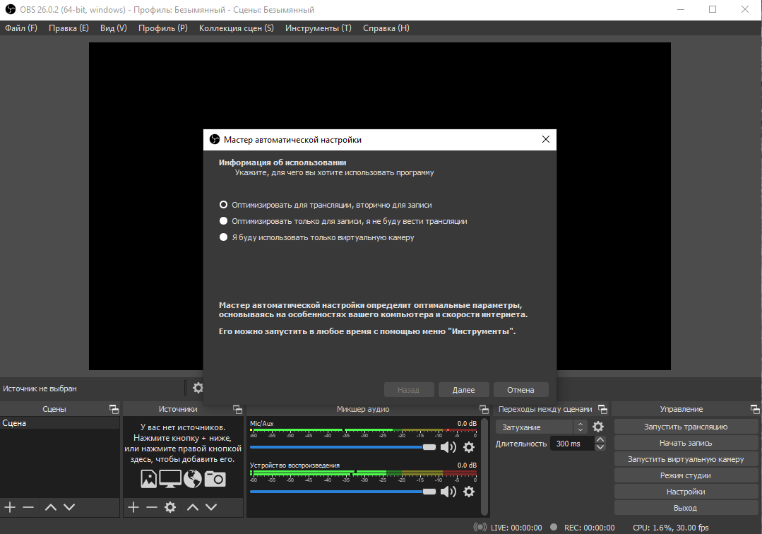Click the OBS logo in title bar
The image size is (762, 534).
point(10,10)
